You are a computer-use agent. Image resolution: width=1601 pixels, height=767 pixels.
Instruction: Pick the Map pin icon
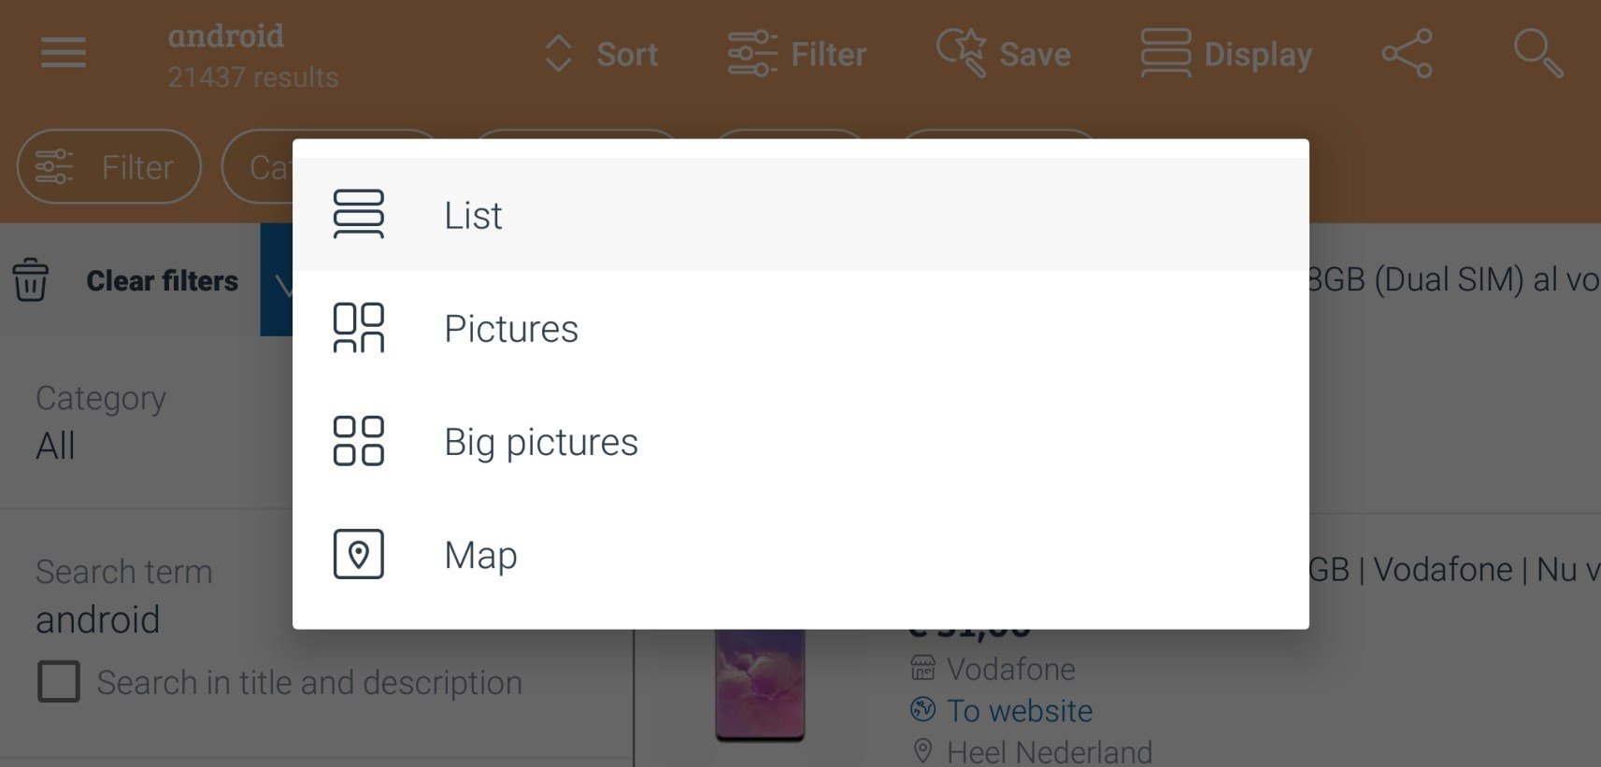[x=359, y=554]
